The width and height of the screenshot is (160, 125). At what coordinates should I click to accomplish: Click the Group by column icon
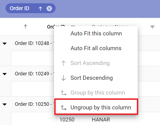click(63, 93)
